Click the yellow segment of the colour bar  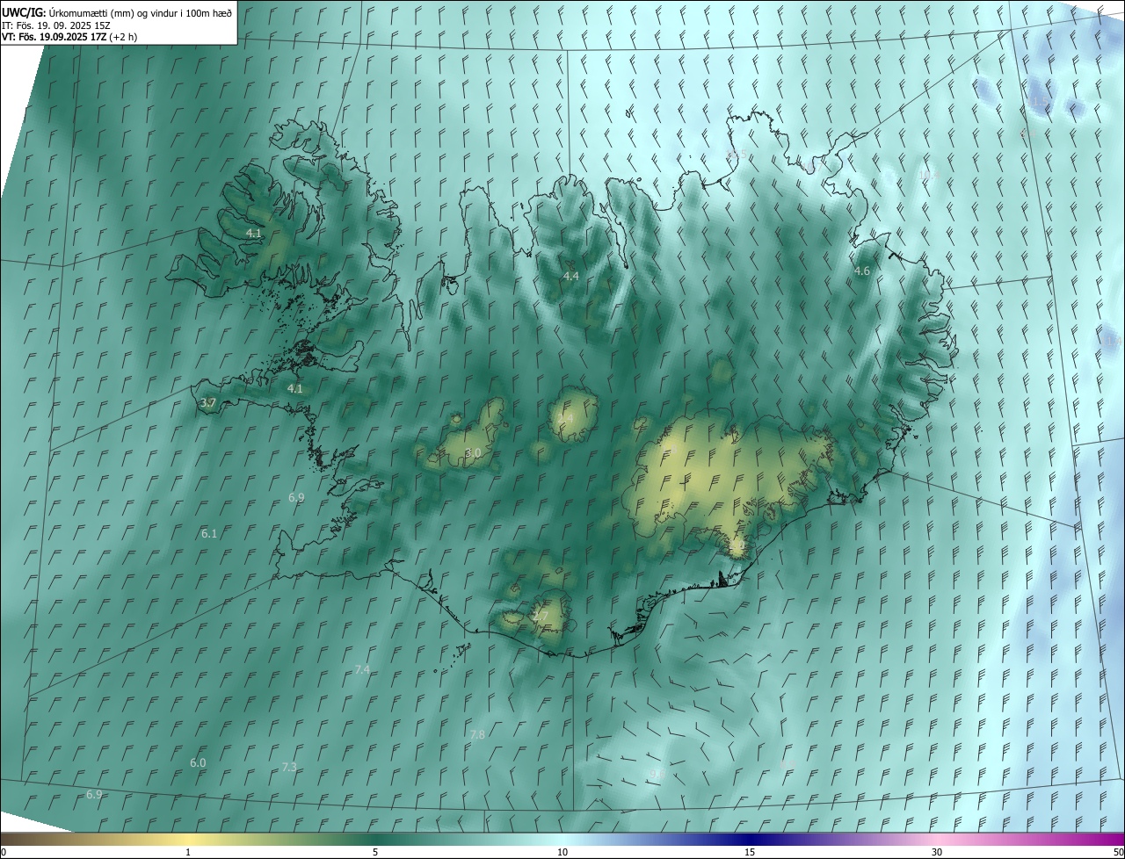coord(188,839)
